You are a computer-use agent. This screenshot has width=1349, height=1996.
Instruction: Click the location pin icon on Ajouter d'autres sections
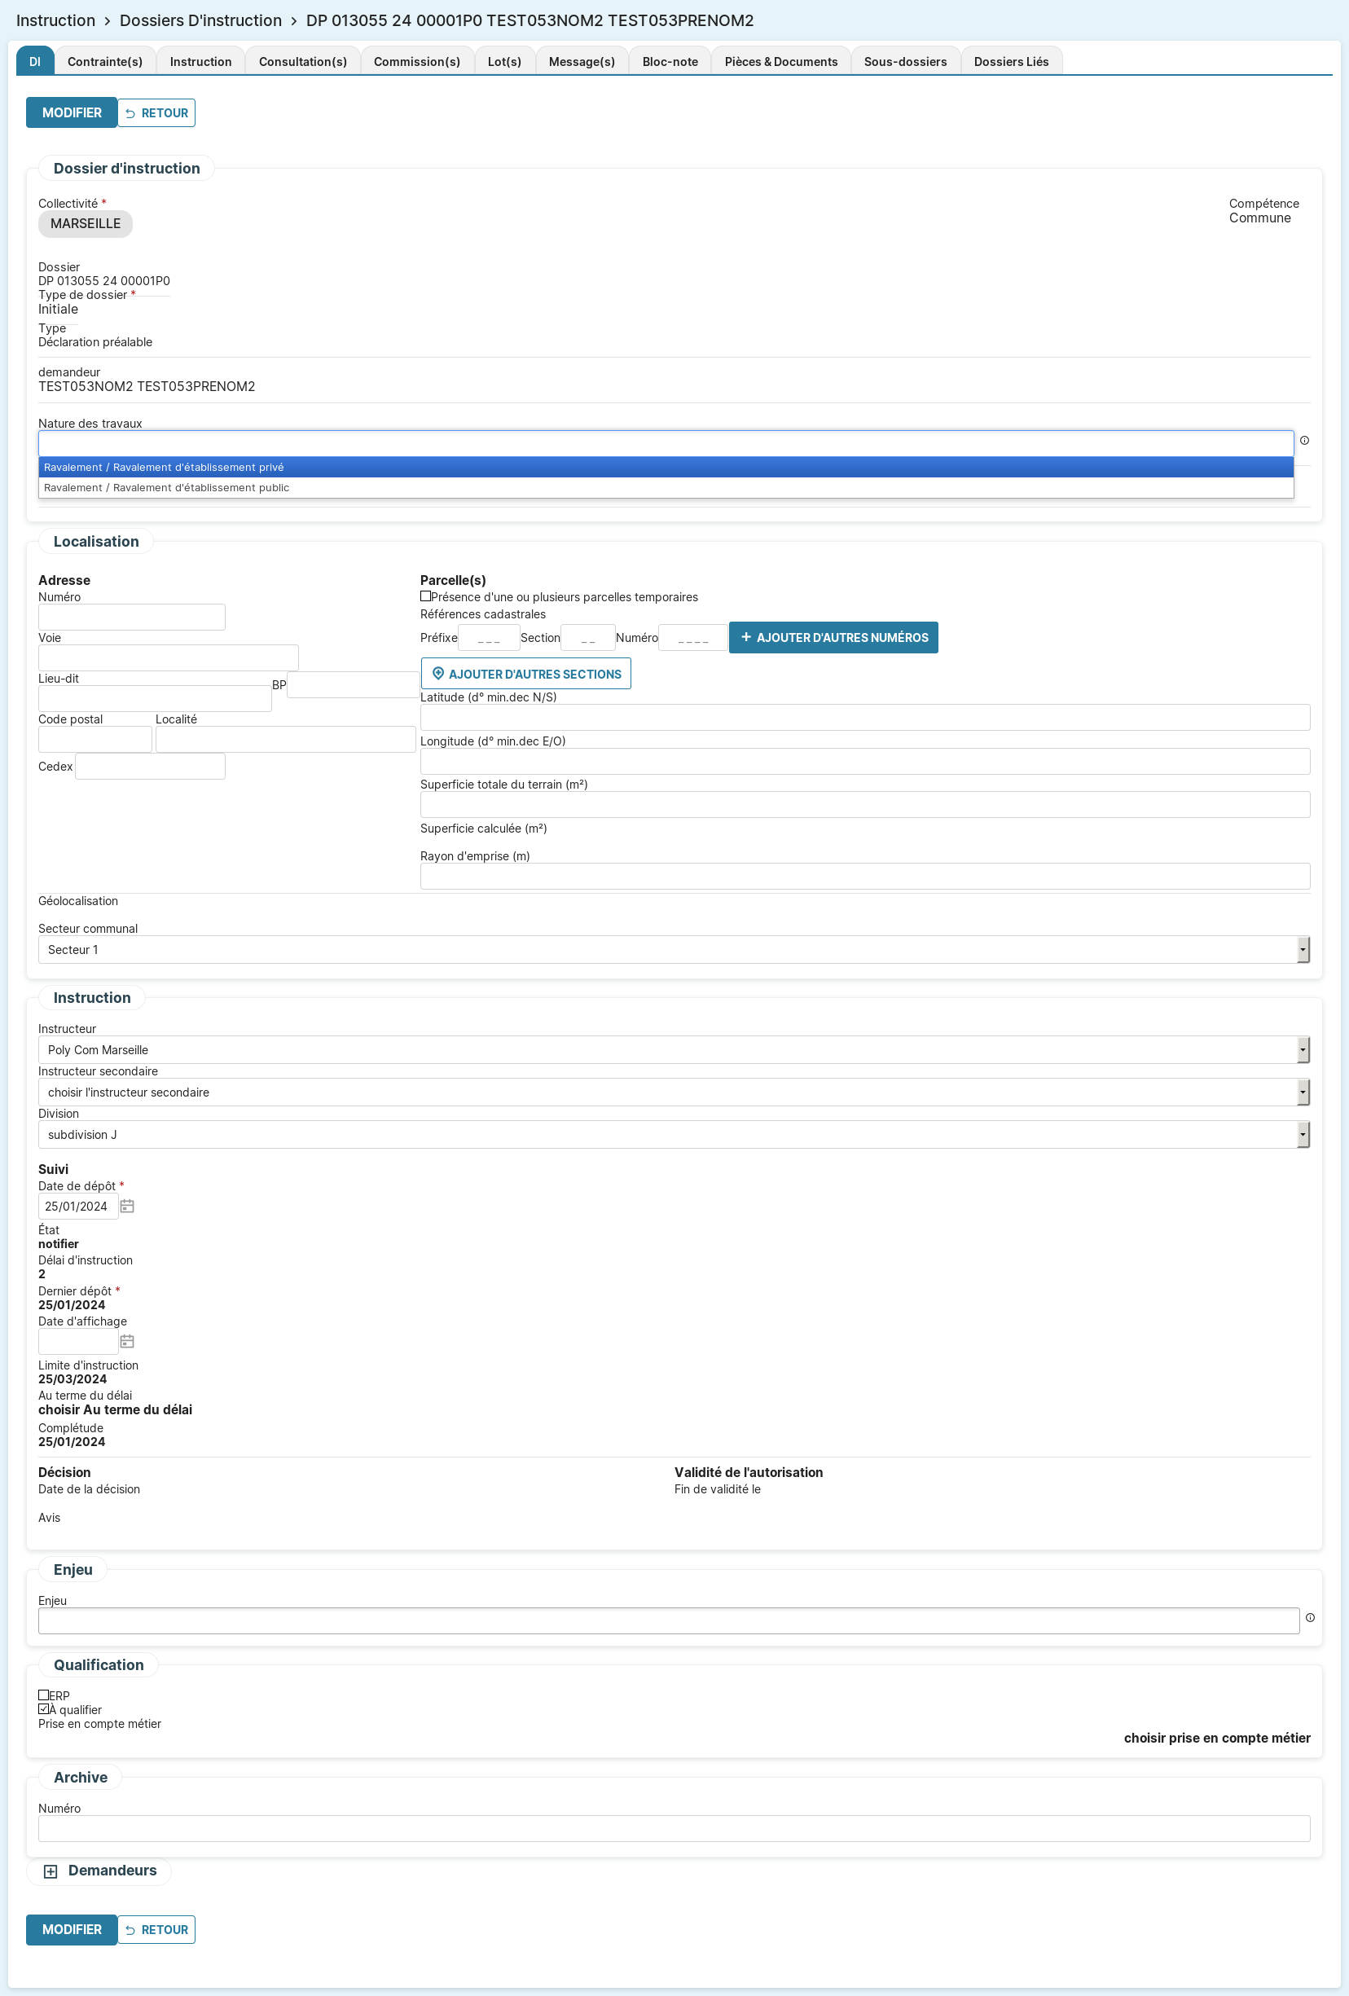tap(438, 674)
